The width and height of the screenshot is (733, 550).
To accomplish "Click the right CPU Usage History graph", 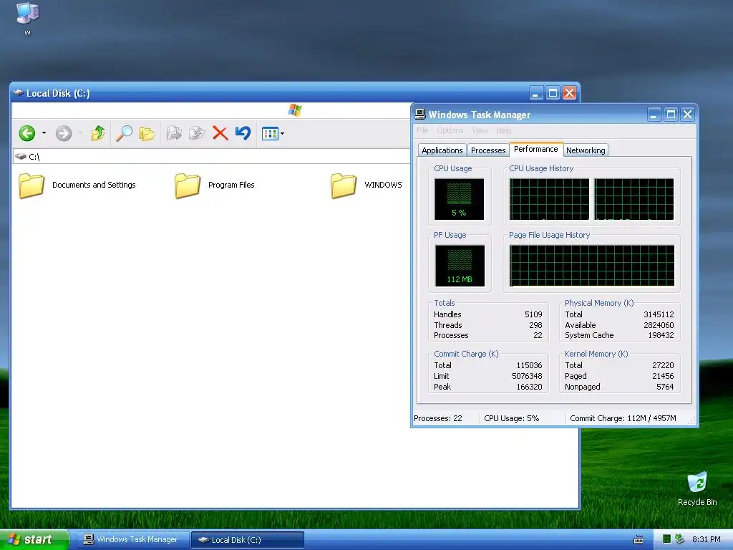I will coord(634,199).
